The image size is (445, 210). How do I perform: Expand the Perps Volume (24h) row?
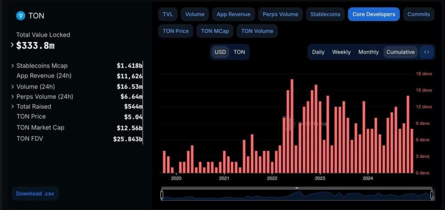click(13, 97)
